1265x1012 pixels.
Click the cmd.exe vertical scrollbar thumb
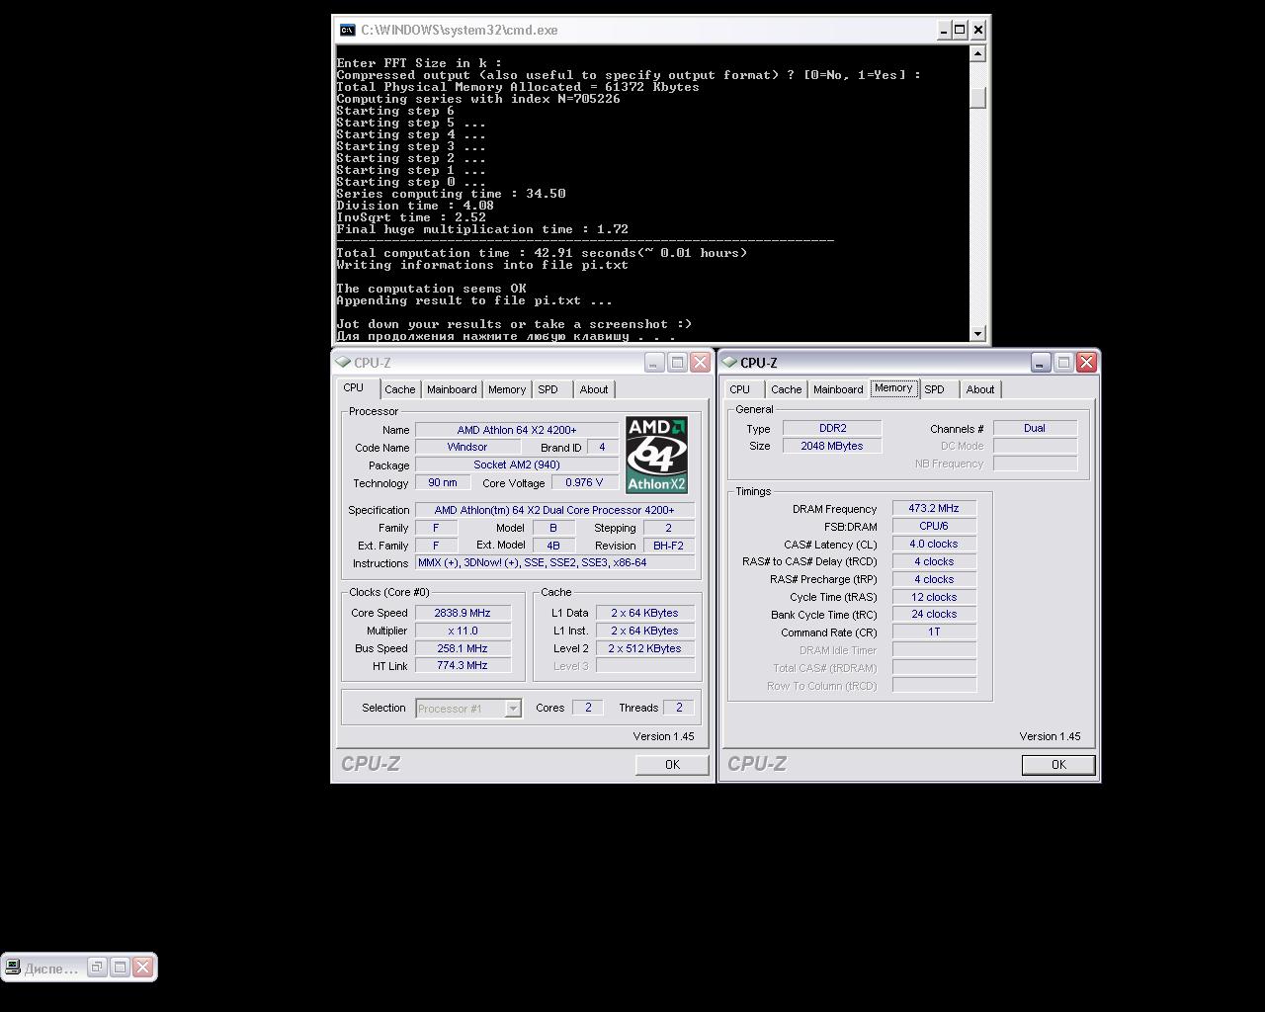pos(977,98)
